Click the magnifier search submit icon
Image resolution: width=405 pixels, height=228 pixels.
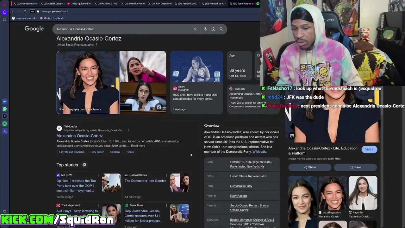pyautogui.click(x=221, y=29)
